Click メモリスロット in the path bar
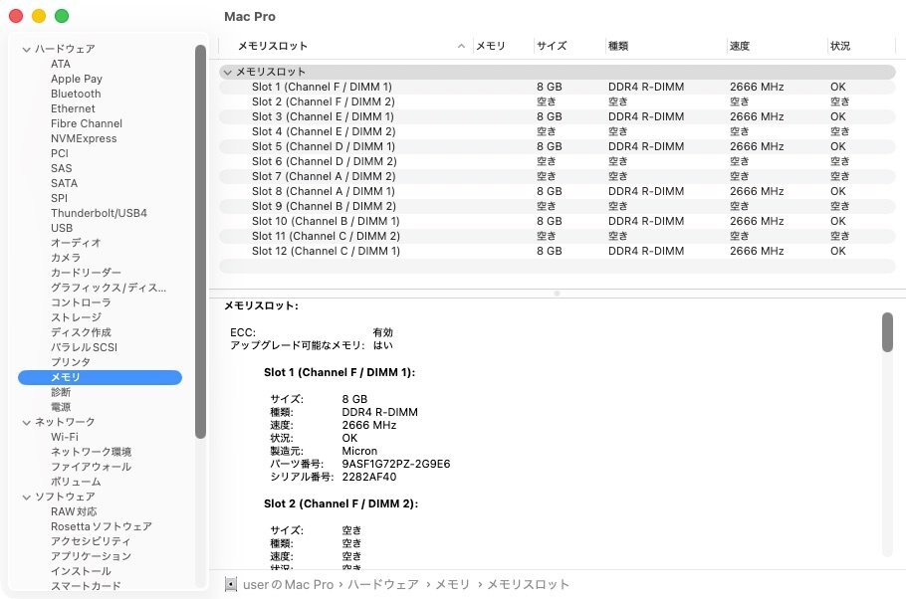This screenshot has width=906, height=599. pos(528,584)
